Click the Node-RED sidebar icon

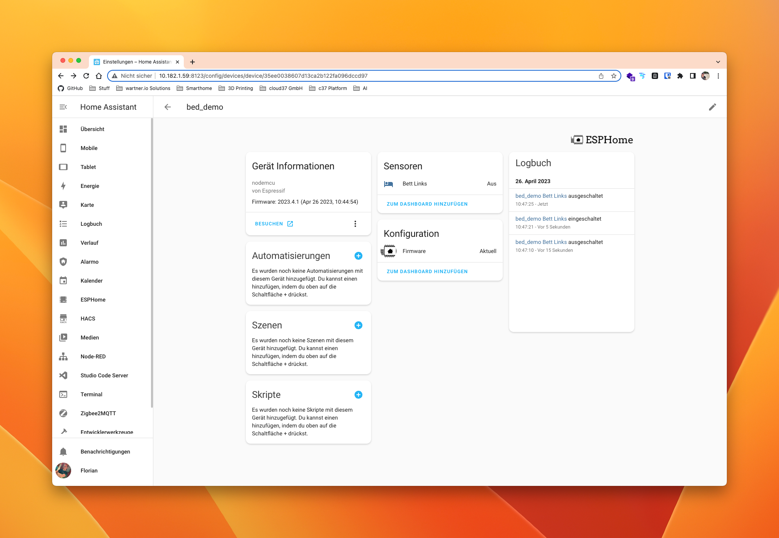(63, 356)
